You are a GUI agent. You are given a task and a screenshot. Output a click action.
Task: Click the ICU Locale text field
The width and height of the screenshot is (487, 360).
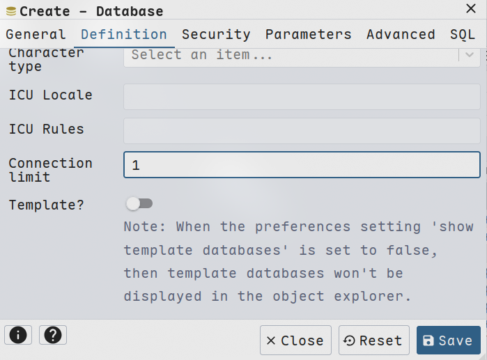point(302,97)
